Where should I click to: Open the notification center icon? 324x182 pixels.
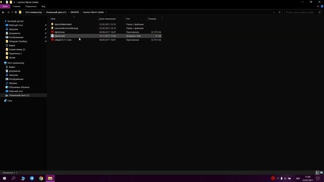point(318,178)
